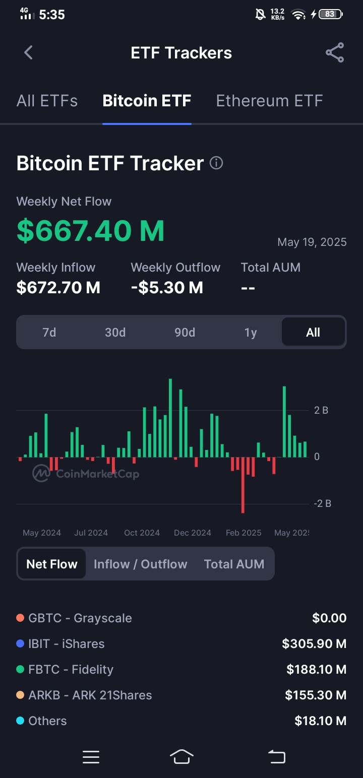
Task: Tap the IBIT - iShares row
Action: point(181,643)
